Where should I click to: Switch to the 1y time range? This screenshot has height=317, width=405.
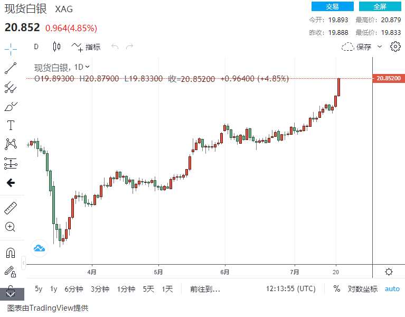(x=54, y=289)
